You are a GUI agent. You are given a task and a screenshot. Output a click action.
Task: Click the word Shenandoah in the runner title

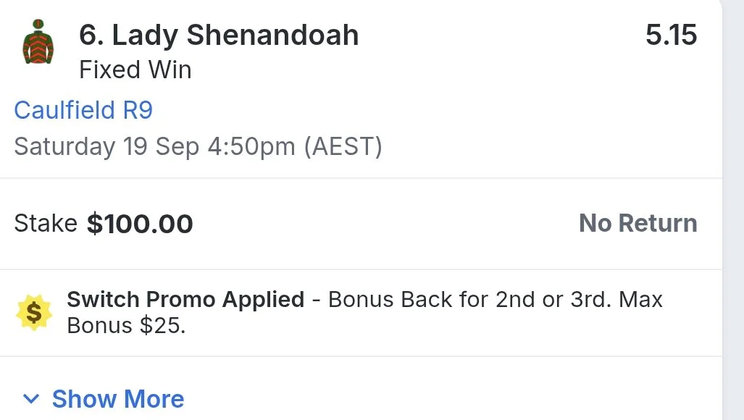coord(273,35)
